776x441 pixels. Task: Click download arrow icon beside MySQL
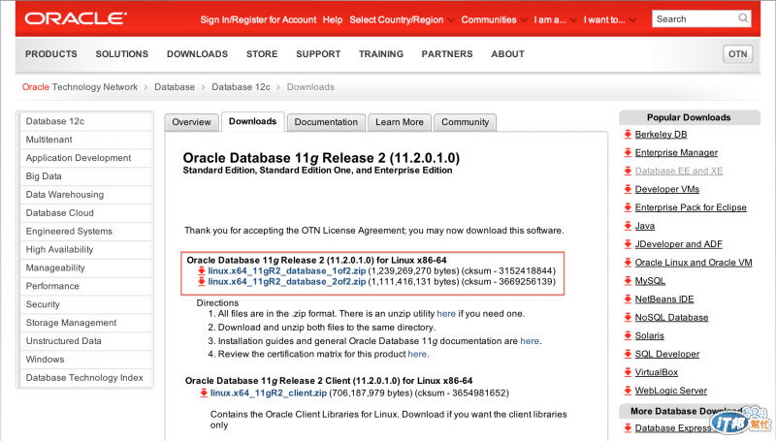click(x=628, y=280)
